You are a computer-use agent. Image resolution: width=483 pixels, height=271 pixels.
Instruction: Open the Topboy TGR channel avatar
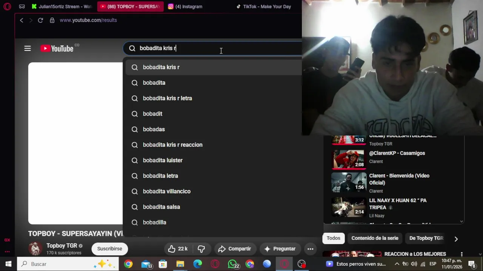pos(35,249)
